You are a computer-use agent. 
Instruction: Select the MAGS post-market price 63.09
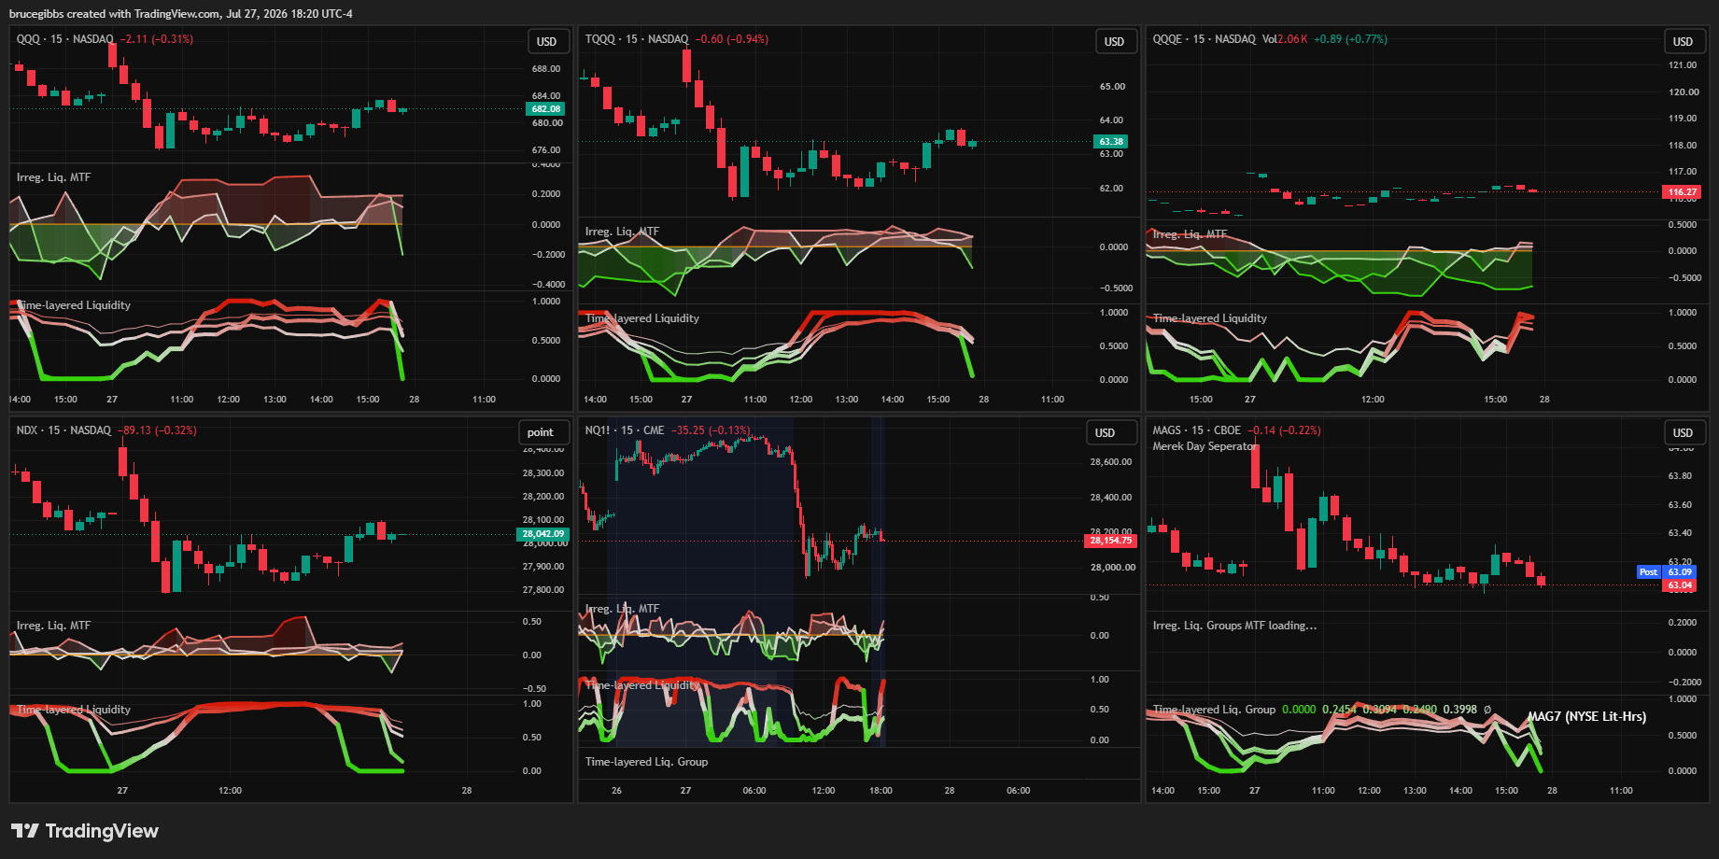(x=1680, y=572)
